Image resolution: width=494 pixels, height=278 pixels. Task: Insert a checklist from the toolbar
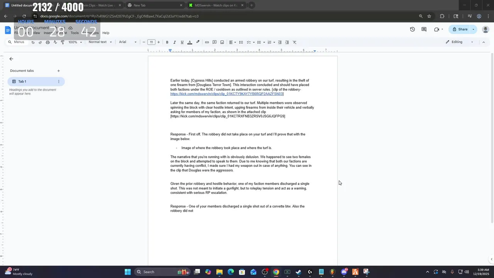(249, 42)
